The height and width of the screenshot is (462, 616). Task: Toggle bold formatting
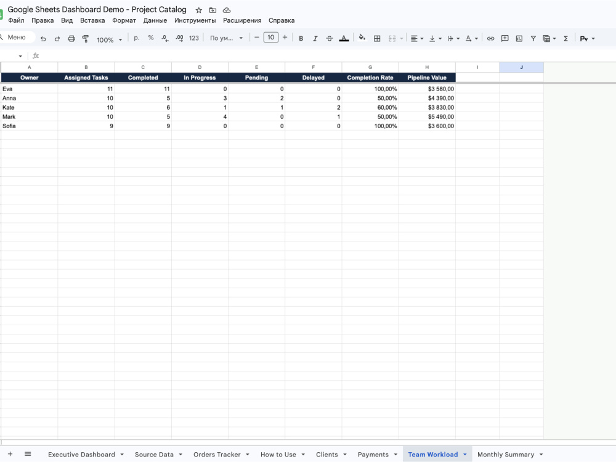[301, 38]
